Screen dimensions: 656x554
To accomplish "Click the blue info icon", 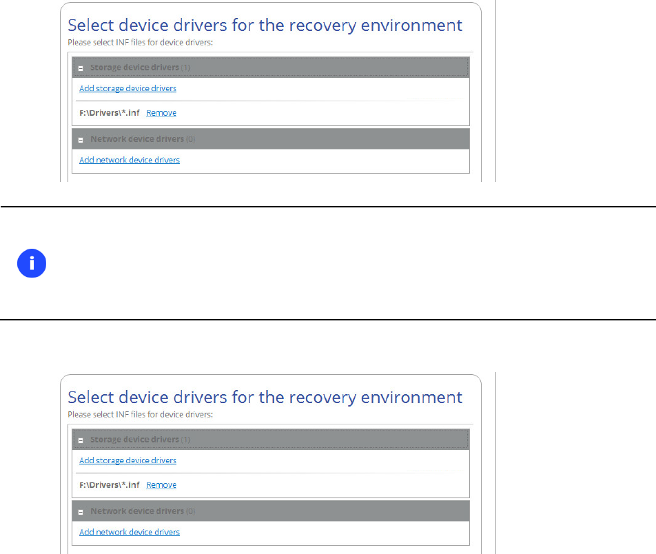I will [x=32, y=265].
